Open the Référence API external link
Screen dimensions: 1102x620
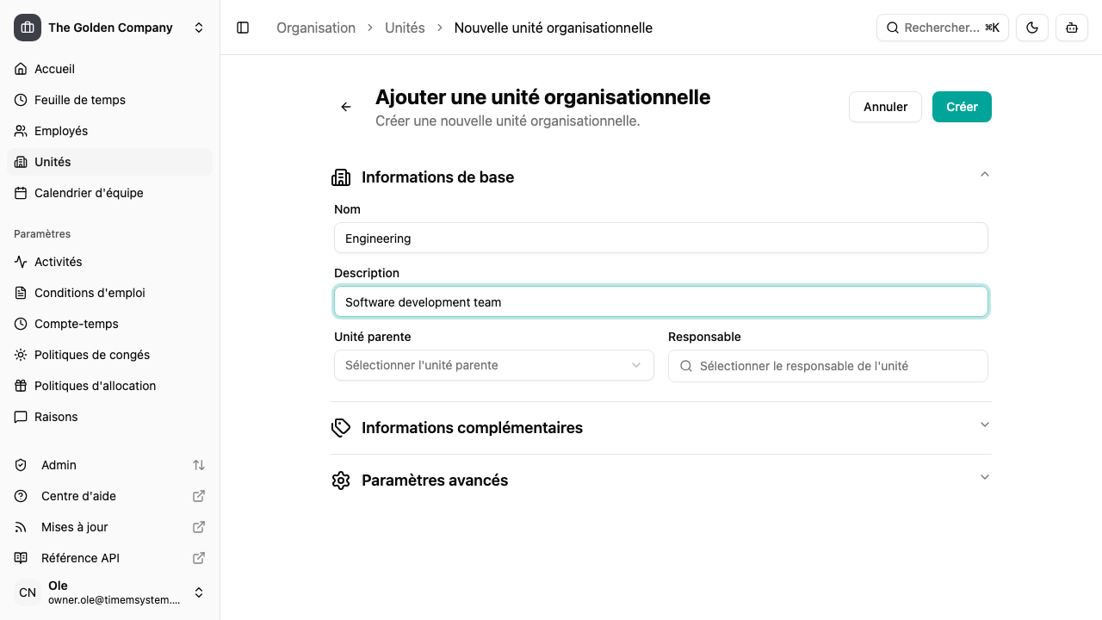tap(80, 557)
